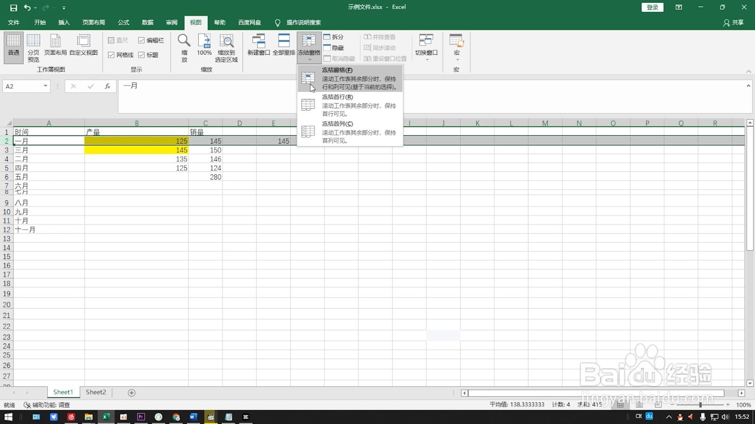
Task: Select column header B
Action: [x=136, y=123]
